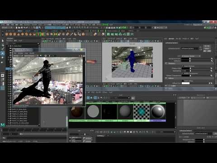Image resolution: width=217 pixels, height=163 pixels.
Task: Click the rendered image in the Render View window
Action: [47, 81]
